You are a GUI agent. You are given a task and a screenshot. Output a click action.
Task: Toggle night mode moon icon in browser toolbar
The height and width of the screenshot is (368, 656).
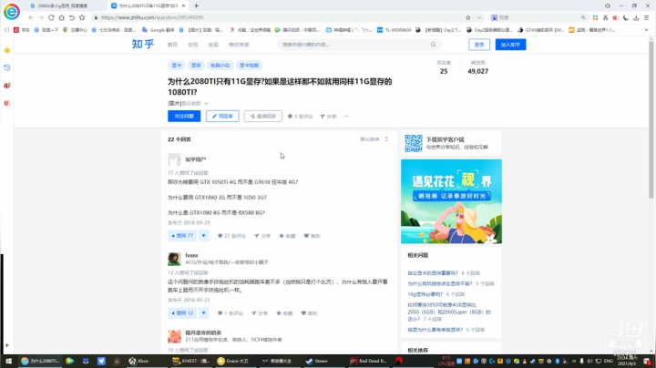625,17
